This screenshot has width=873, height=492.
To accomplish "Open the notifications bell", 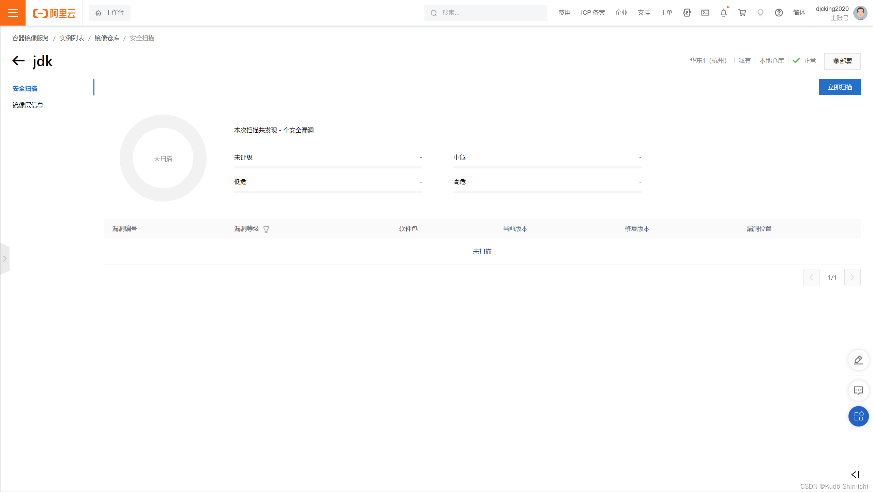I will point(723,13).
